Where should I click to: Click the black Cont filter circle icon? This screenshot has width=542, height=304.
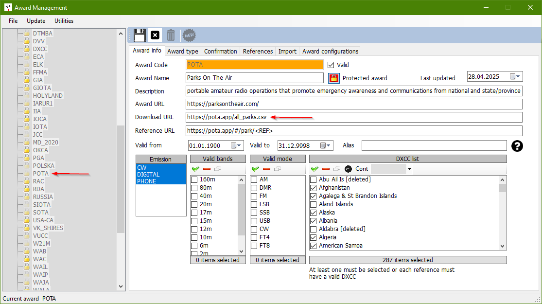(x=348, y=169)
